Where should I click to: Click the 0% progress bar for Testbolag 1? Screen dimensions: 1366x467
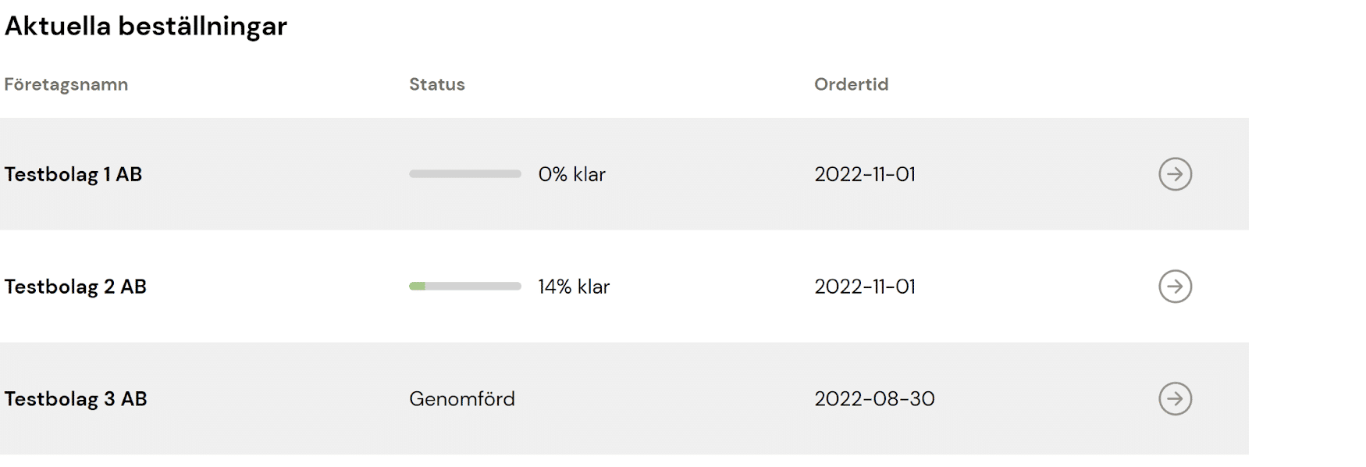(465, 174)
